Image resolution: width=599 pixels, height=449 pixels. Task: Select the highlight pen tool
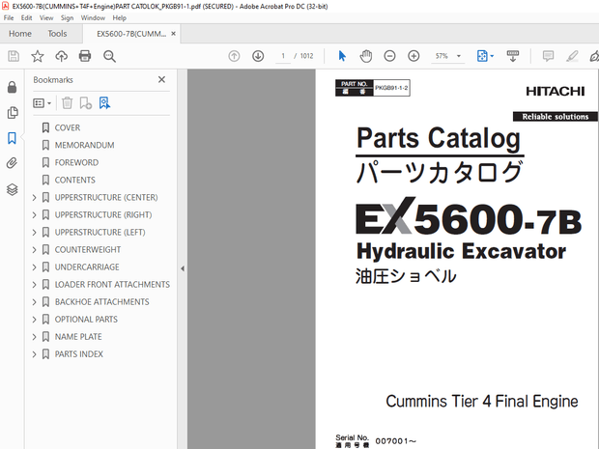pos(572,56)
